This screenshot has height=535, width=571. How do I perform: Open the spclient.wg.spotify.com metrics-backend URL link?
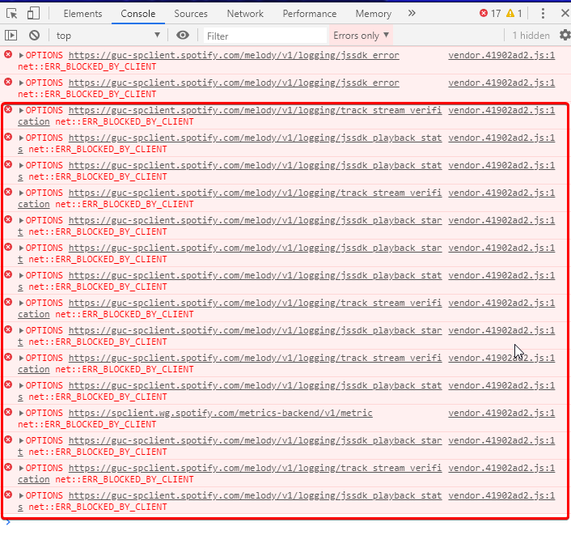(220, 414)
